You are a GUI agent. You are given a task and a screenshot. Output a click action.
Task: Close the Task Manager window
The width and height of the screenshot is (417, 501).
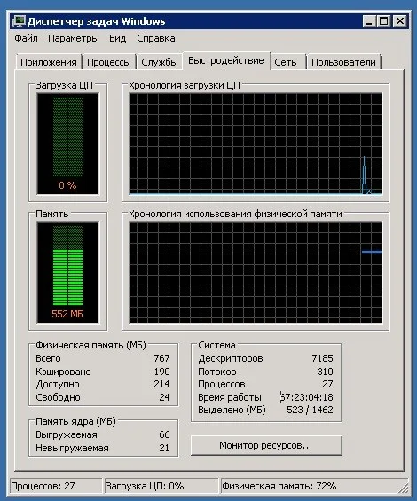click(x=400, y=21)
